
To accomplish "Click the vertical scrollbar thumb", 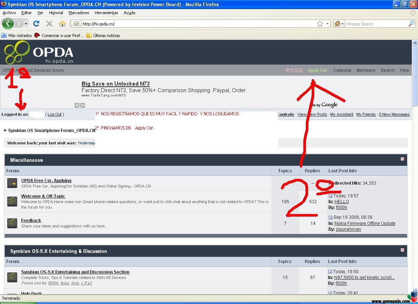I will 415,76.
